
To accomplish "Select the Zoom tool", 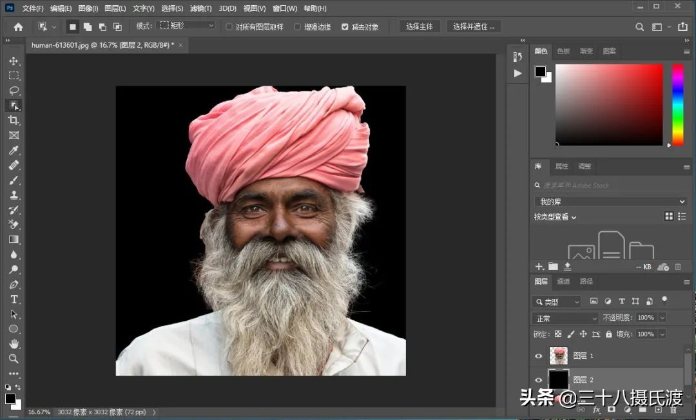I will 14,359.
